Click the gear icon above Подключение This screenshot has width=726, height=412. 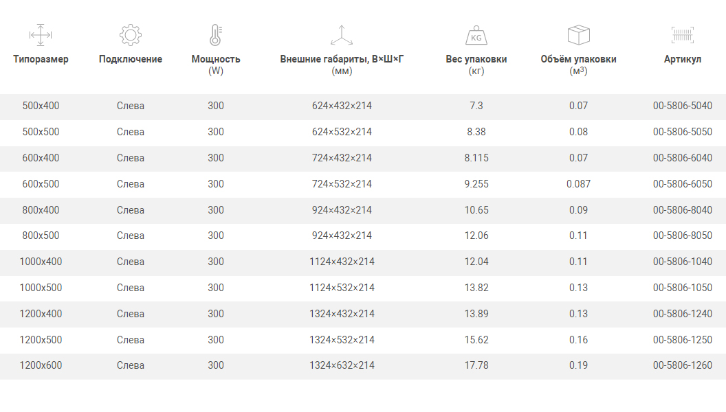pos(130,34)
